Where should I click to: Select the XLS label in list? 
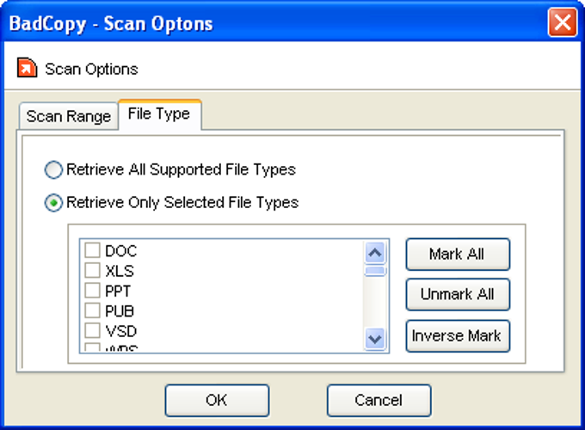tap(120, 271)
